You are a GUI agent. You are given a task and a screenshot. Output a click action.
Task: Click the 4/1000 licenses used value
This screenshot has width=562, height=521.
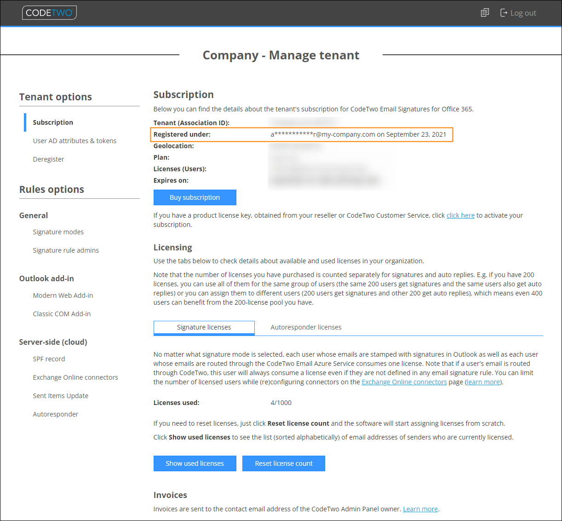[281, 403]
